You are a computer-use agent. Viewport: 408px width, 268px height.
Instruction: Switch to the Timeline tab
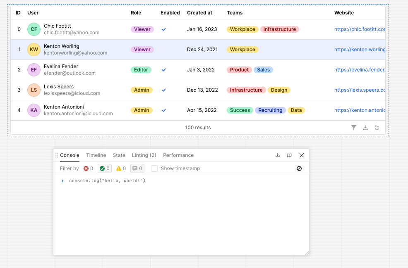pyautogui.click(x=96, y=155)
